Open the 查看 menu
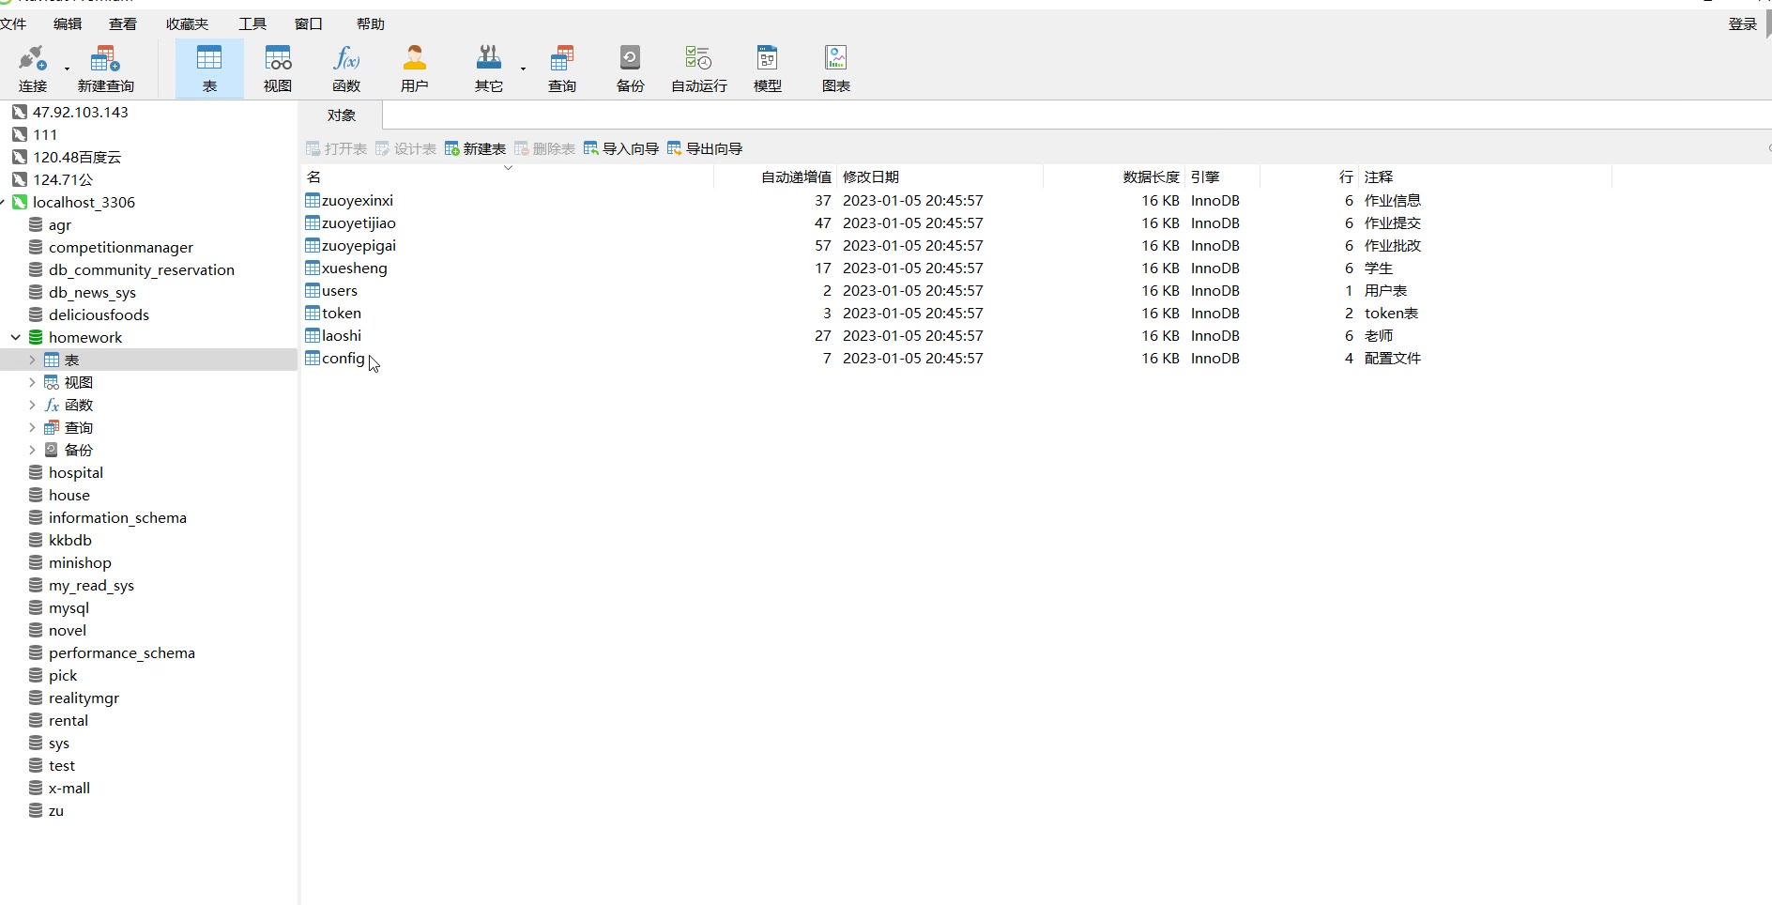Image resolution: width=1772 pixels, height=905 pixels. coord(123,23)
